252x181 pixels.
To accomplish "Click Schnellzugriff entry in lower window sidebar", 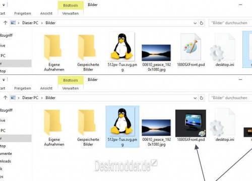I will (x=6, y=110).
